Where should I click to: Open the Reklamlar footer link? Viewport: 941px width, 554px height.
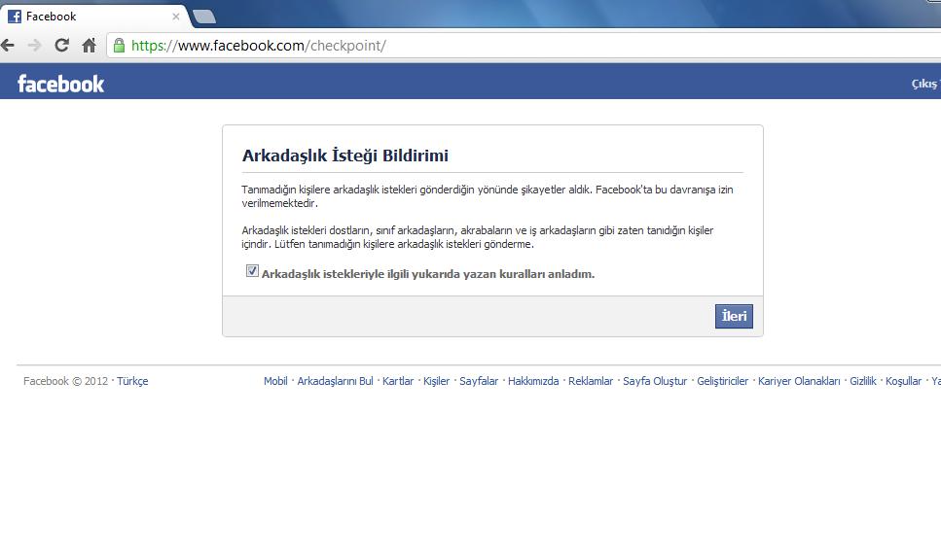[x=591, y=381]
